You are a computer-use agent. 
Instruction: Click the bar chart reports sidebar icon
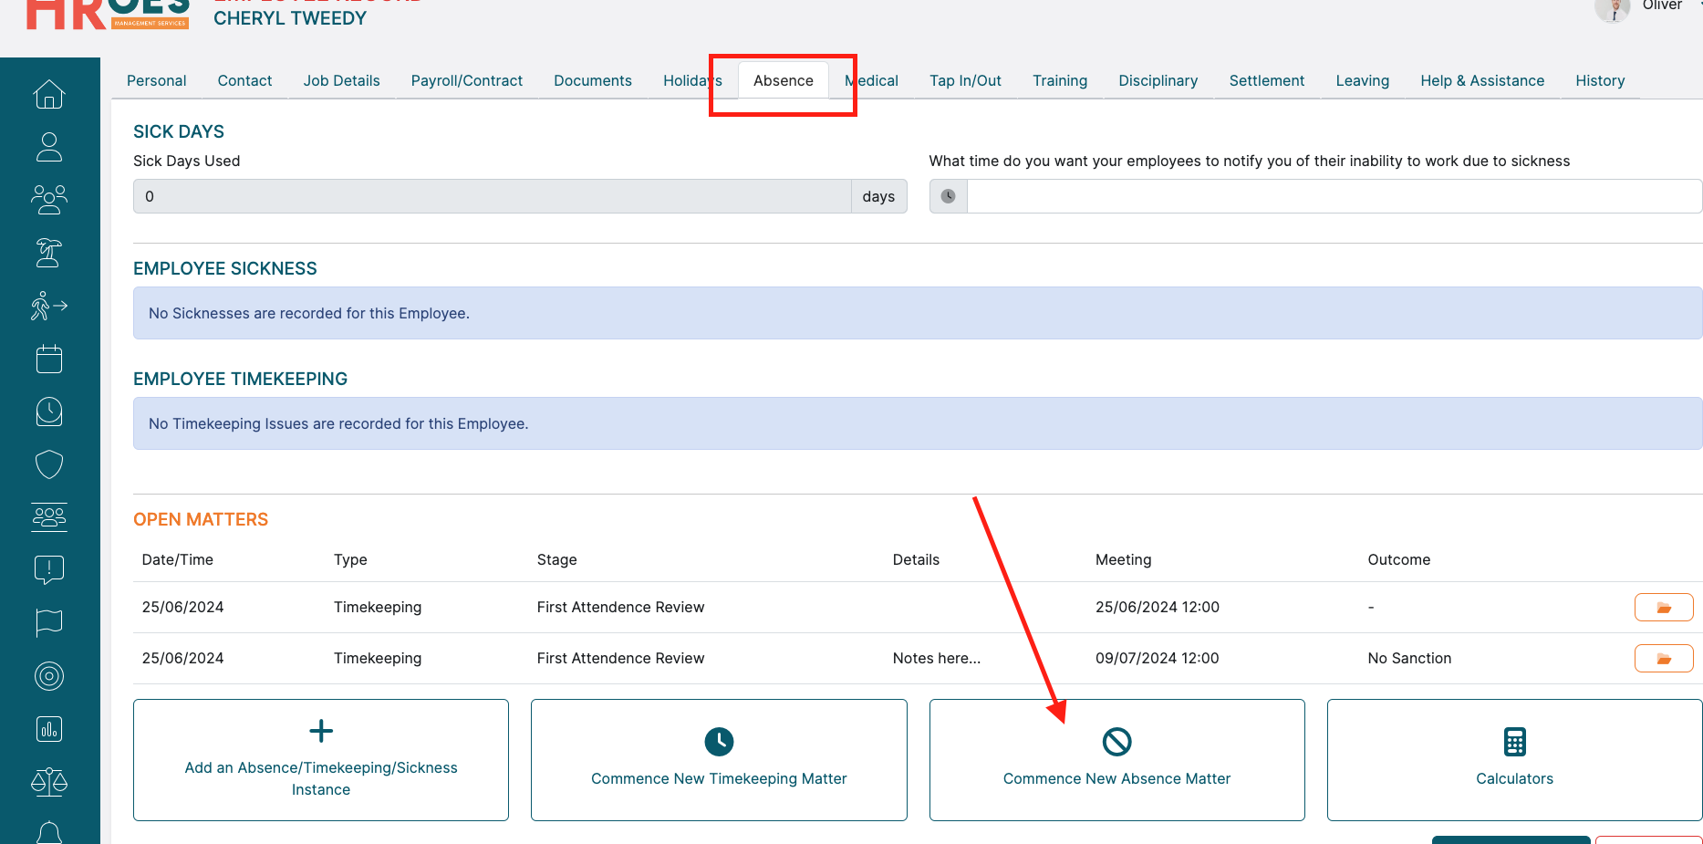[x=49, y=729]
